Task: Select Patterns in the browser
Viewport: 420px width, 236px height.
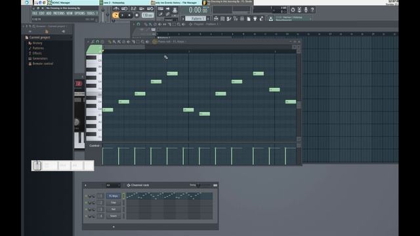Action: (x=38, y=48)
